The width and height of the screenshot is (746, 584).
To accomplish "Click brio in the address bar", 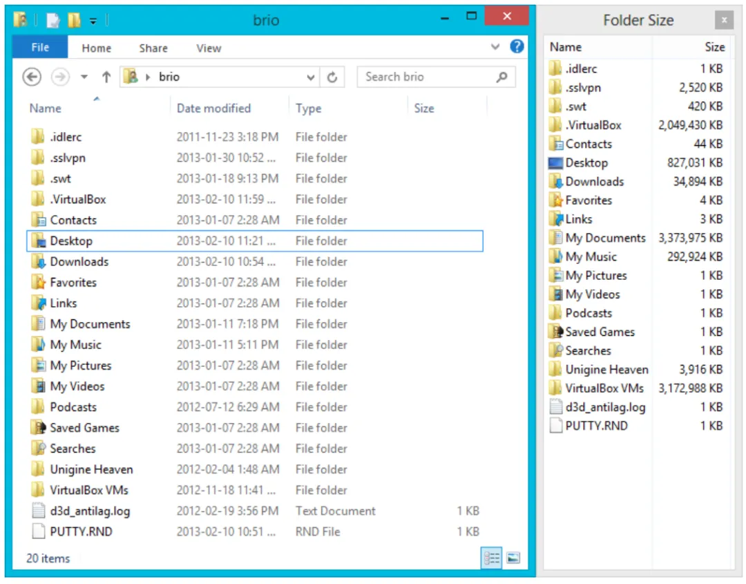I will pos(169,77).
